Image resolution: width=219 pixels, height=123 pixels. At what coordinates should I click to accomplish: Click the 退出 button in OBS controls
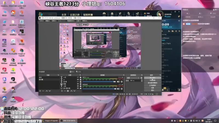coord(152,90)
